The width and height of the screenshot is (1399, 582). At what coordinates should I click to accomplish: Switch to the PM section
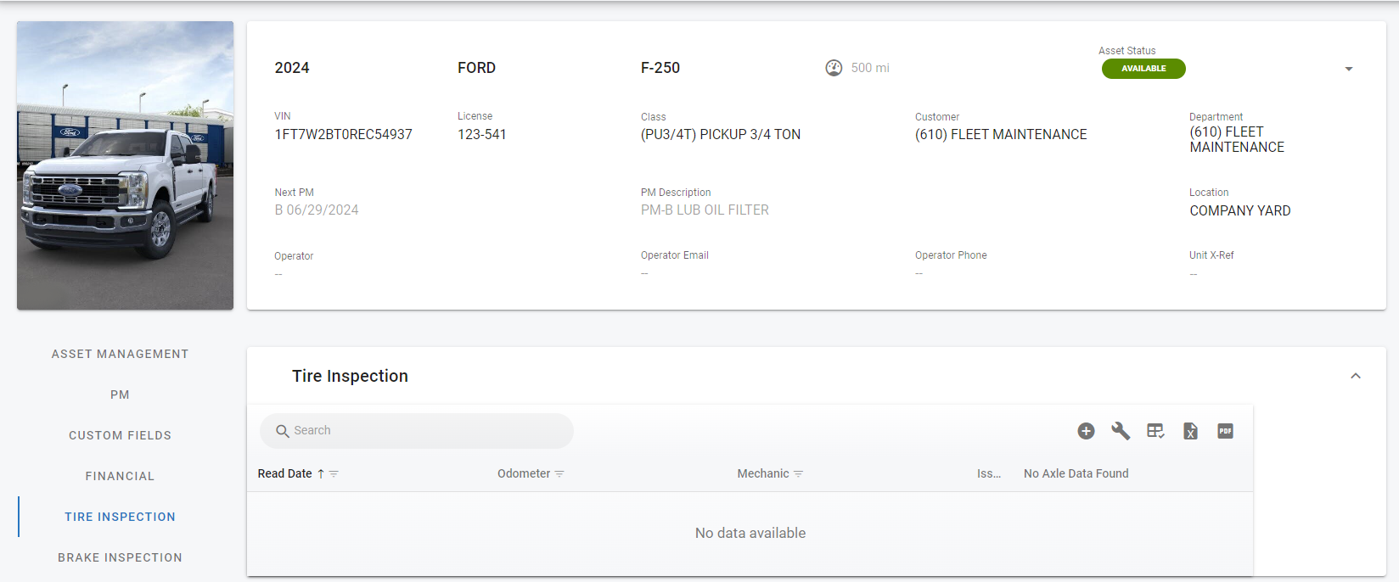pyautogui.click(x=120, y=395)
